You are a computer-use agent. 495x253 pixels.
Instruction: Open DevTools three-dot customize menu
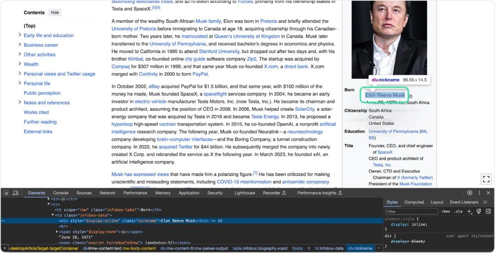tap(479, 193)
